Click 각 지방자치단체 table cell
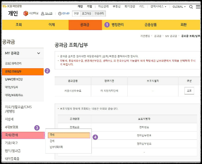 [x=109, y=91]
